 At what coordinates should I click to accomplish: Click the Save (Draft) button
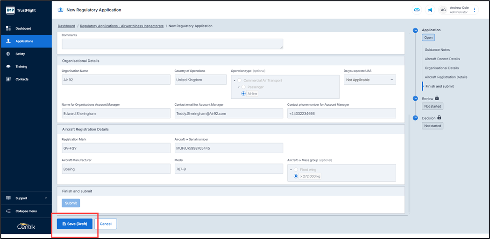click(x=75, y=224)
